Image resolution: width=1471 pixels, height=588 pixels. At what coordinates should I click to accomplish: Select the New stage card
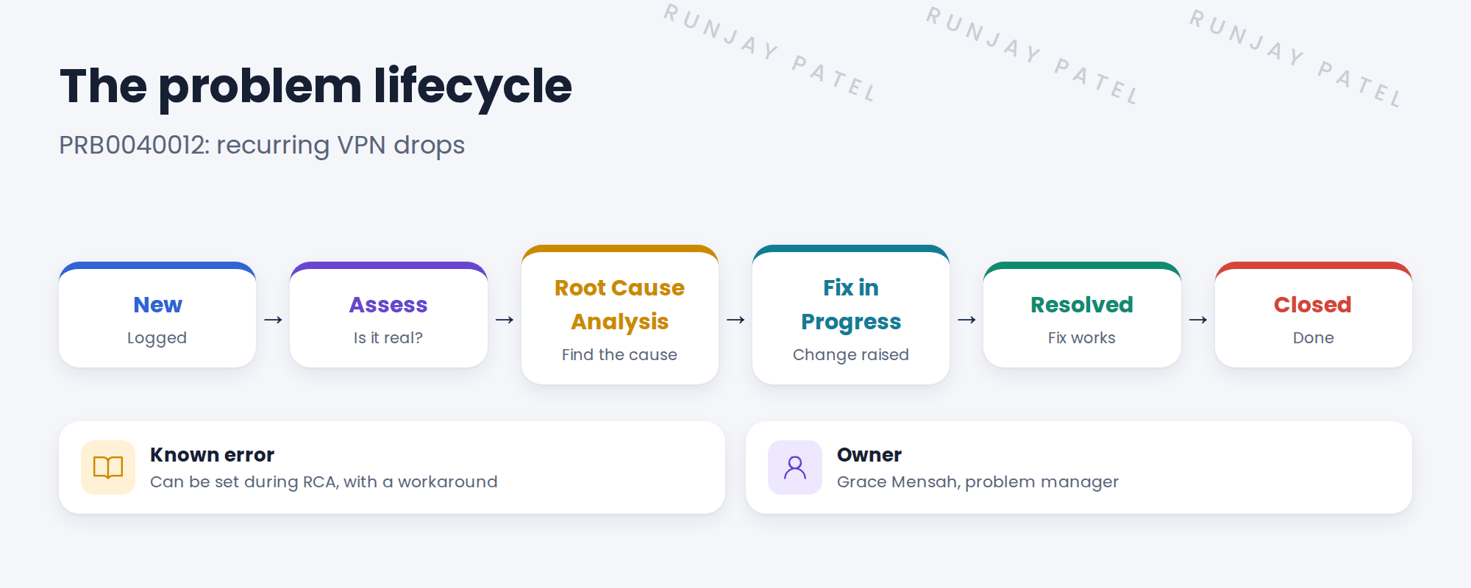157,315
